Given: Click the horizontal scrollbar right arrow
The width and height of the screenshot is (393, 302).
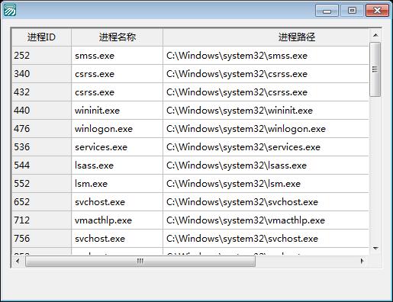Looking at the screenshot, I should pyautogui.click(x=362, y=261).
